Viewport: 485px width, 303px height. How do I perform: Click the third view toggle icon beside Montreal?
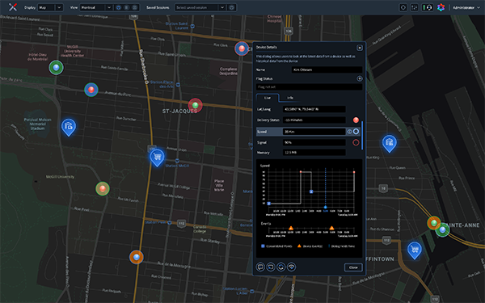tap(134, 7)
